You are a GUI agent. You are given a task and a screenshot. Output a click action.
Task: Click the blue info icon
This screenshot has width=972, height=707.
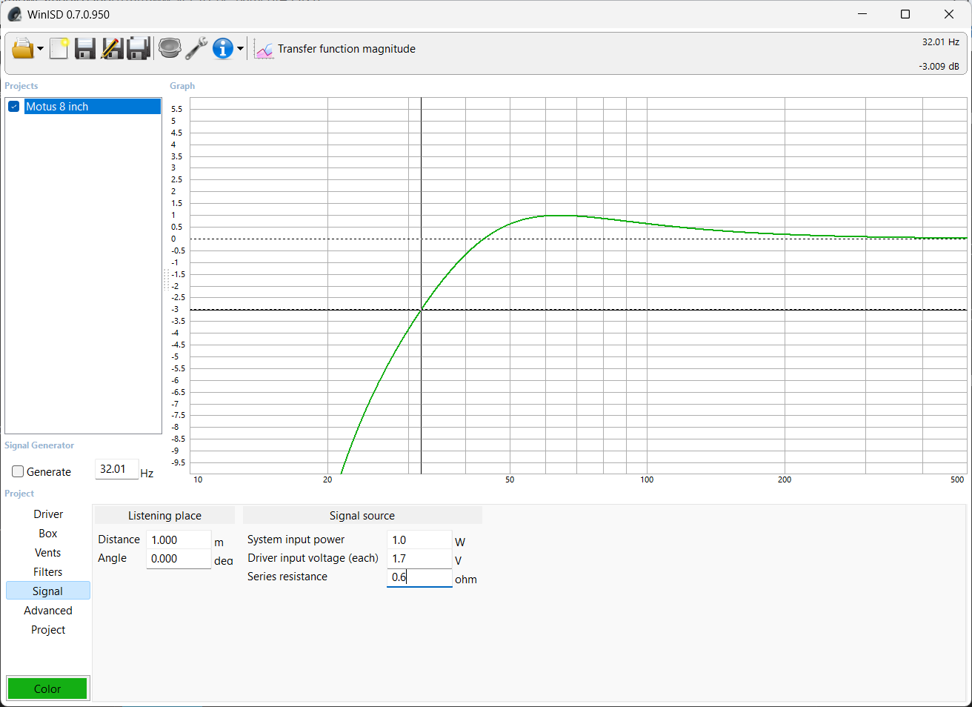click(x=222, y=49)
